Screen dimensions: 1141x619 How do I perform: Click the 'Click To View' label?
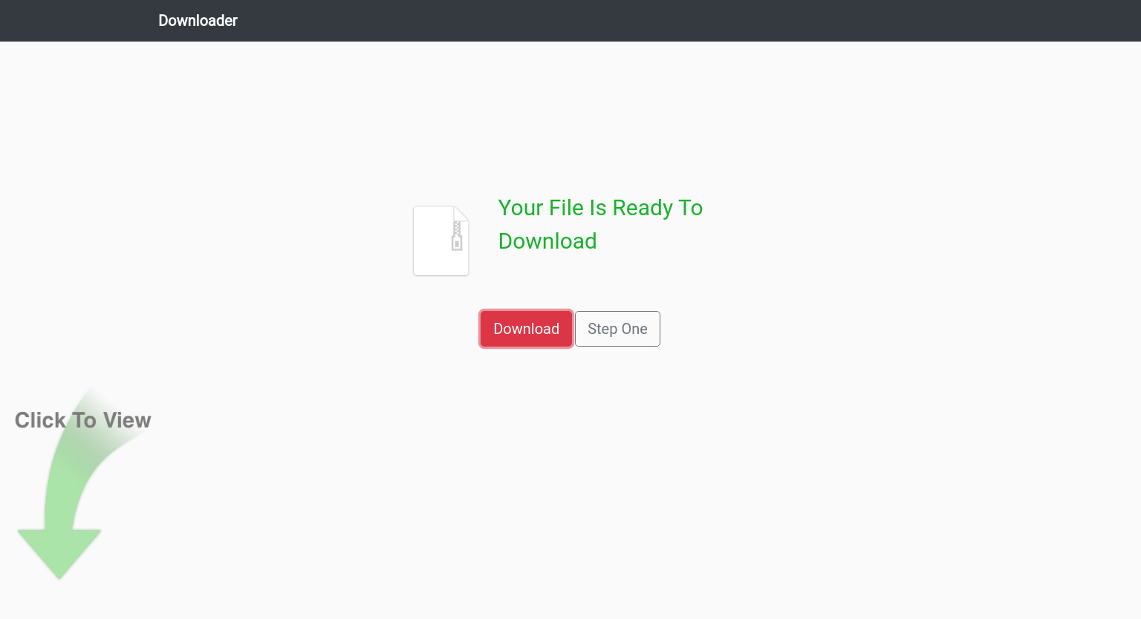pos(82,420)
